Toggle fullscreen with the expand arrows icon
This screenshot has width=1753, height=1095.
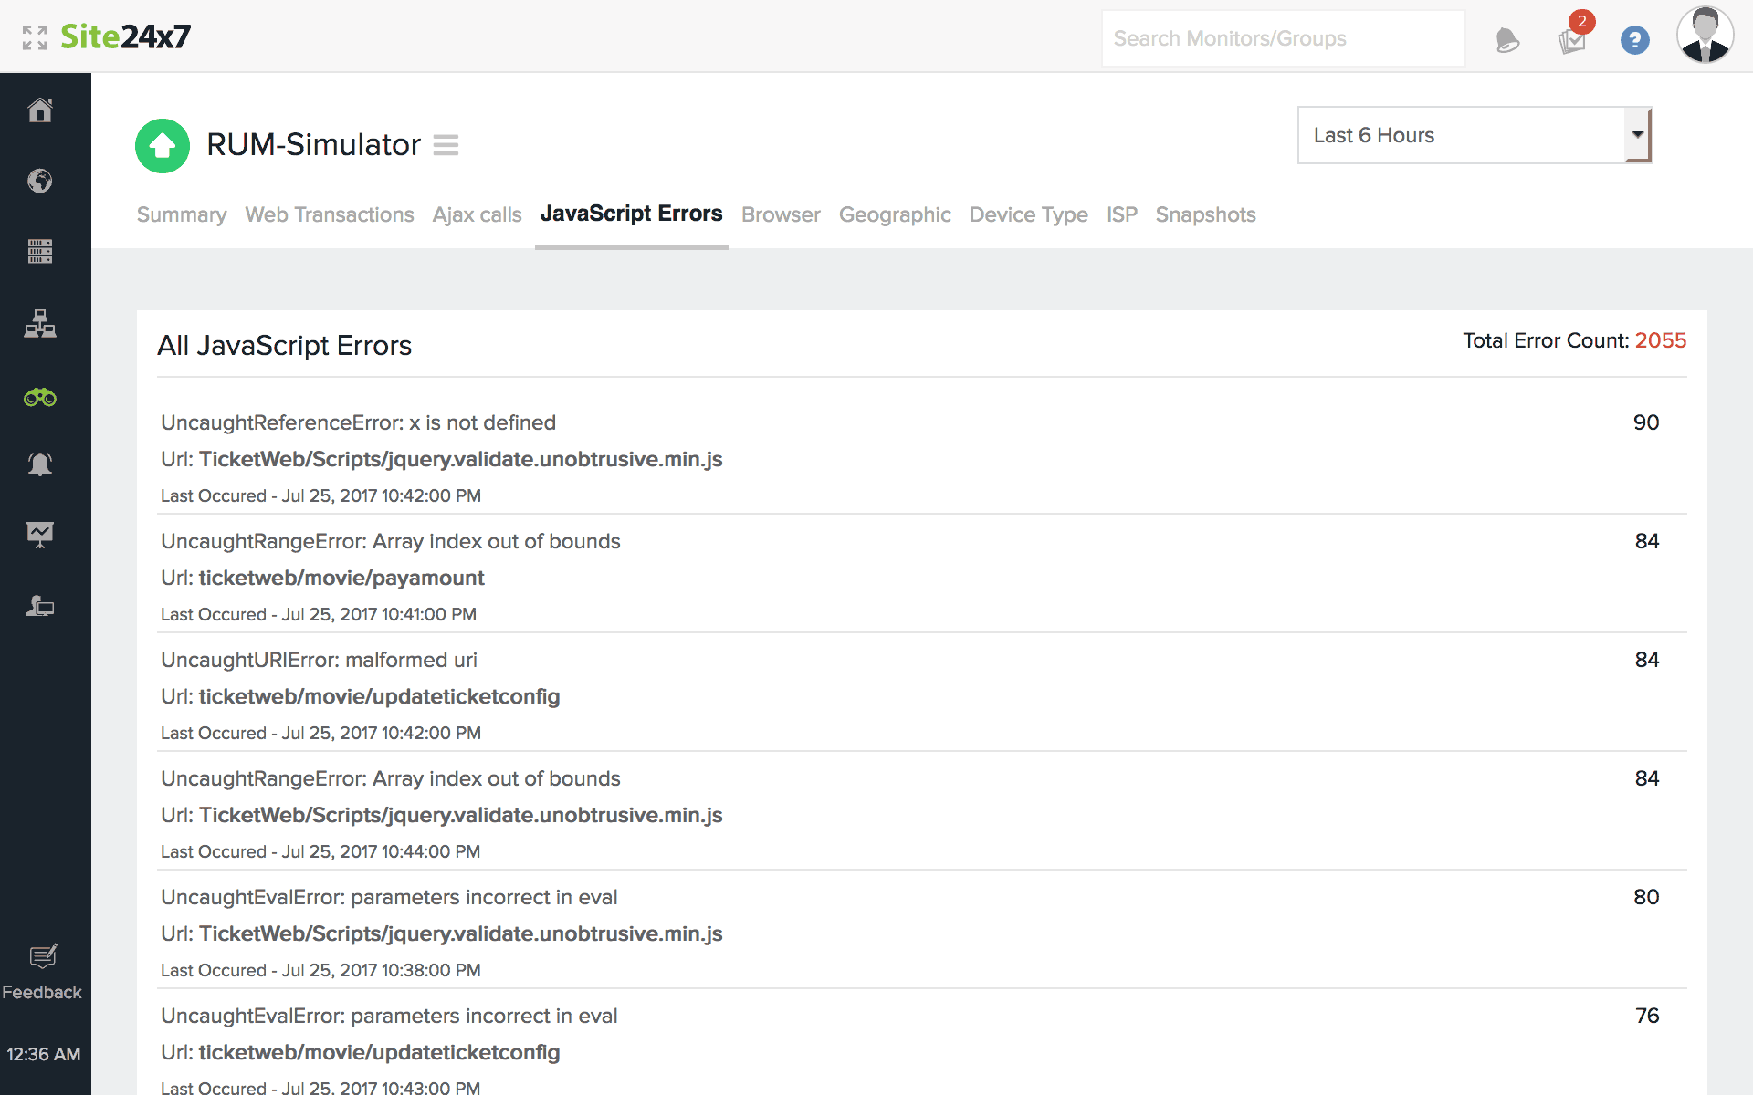coord(37,36)
